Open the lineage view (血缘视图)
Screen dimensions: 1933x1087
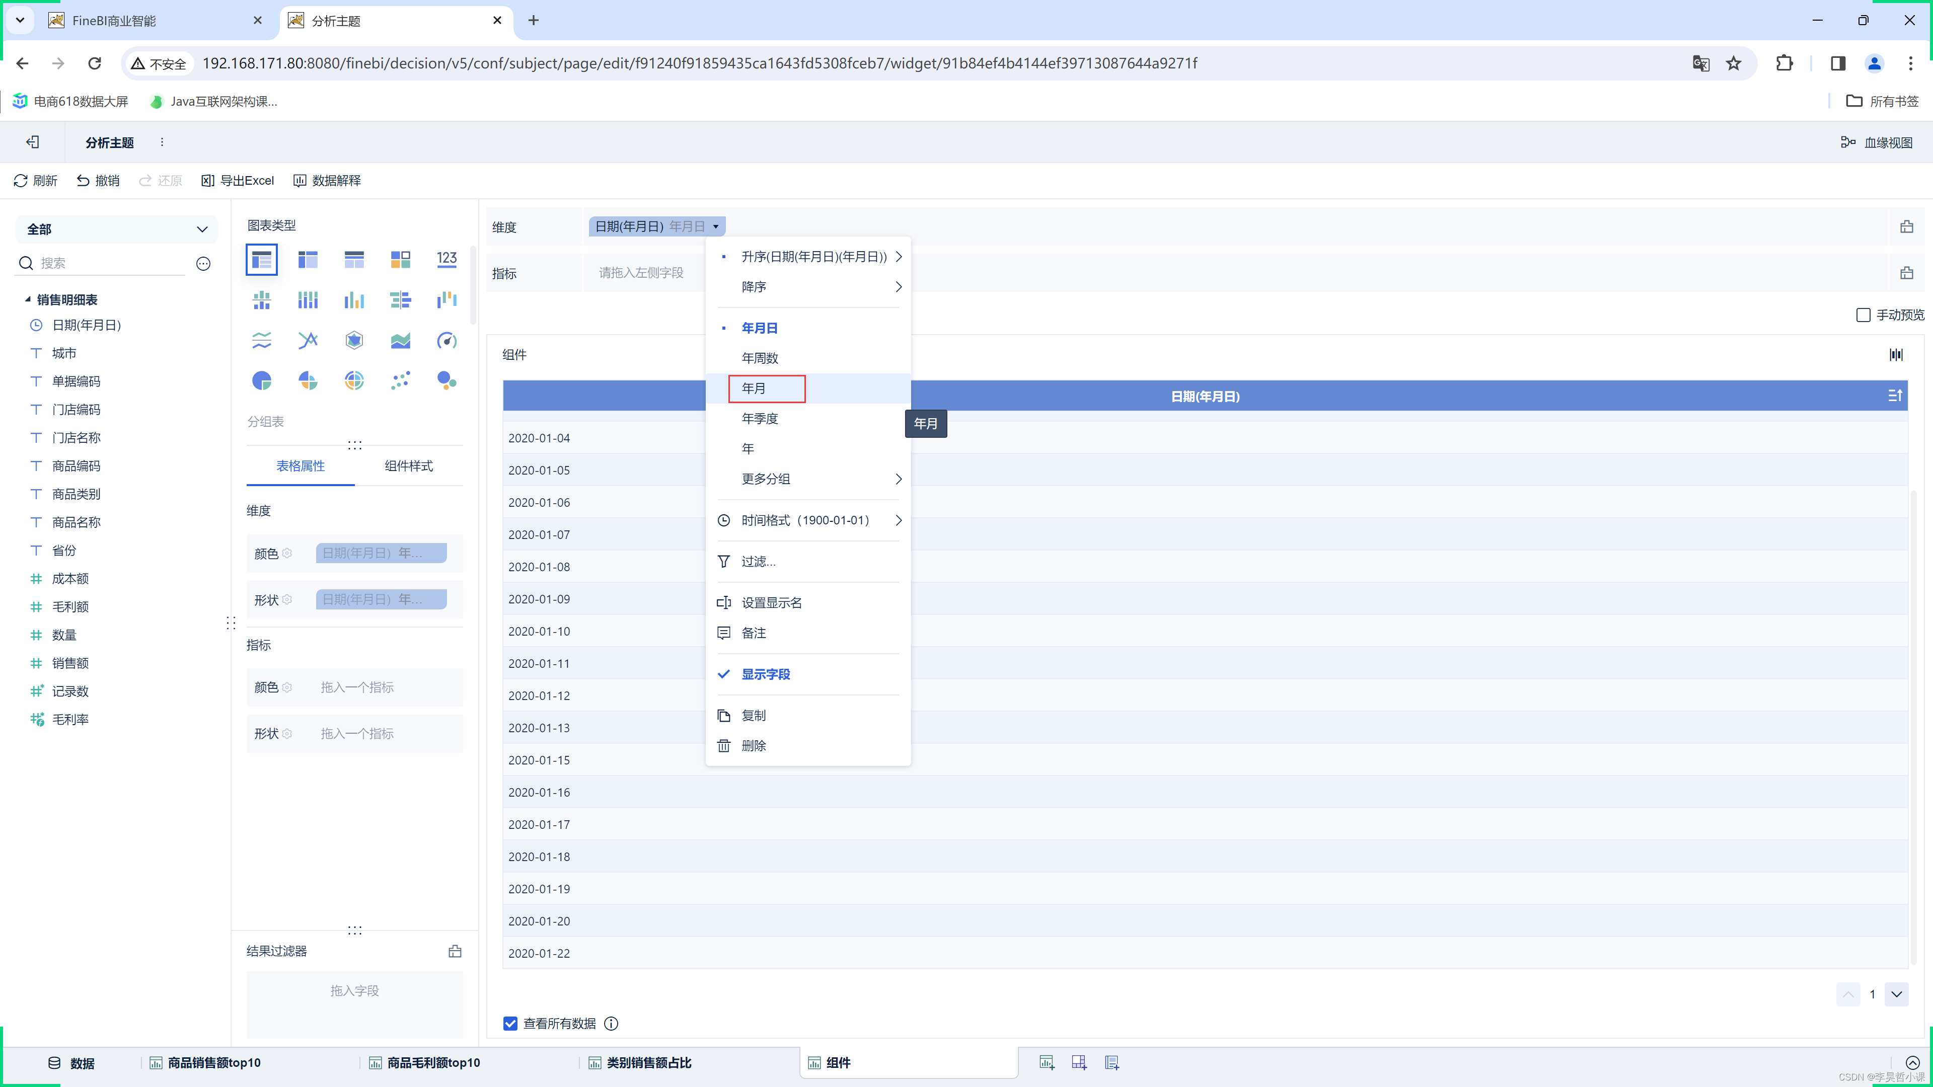(x=1877, y=142)
